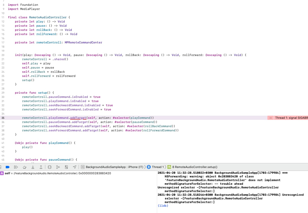Viewport: 308px width, 213px height.
Task: Click 'import Foundation' text
Action: tap(23, 5)
